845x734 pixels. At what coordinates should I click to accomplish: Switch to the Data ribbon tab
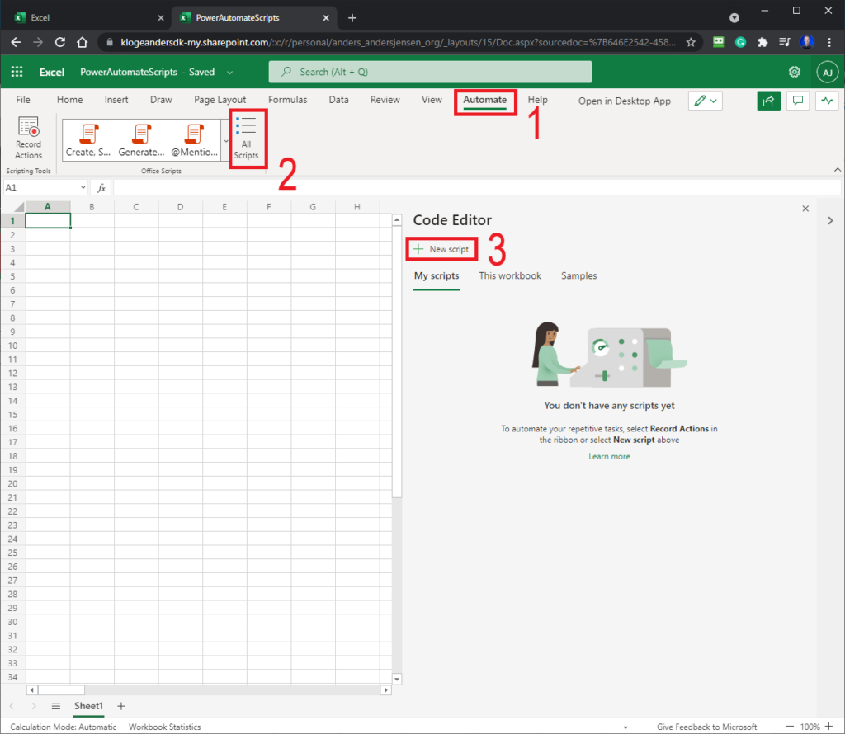point(339,100)
